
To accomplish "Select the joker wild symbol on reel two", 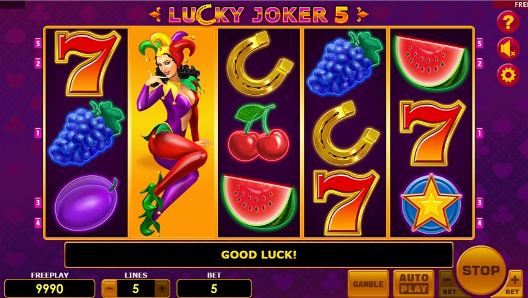I will click(172, 133).
